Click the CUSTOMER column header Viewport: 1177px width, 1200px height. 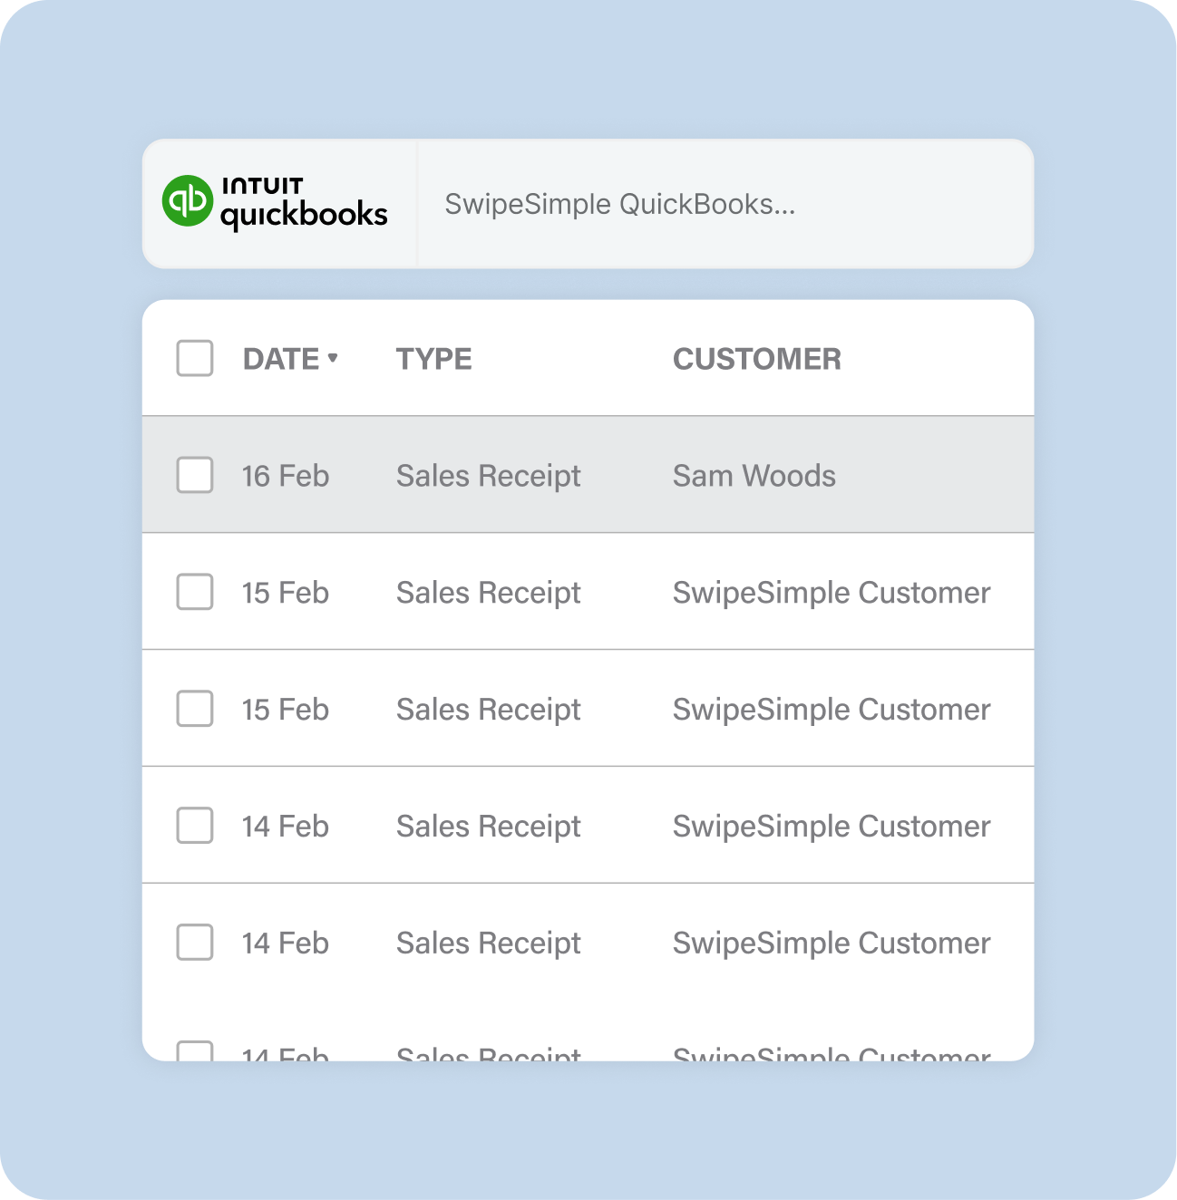point(756,359)
